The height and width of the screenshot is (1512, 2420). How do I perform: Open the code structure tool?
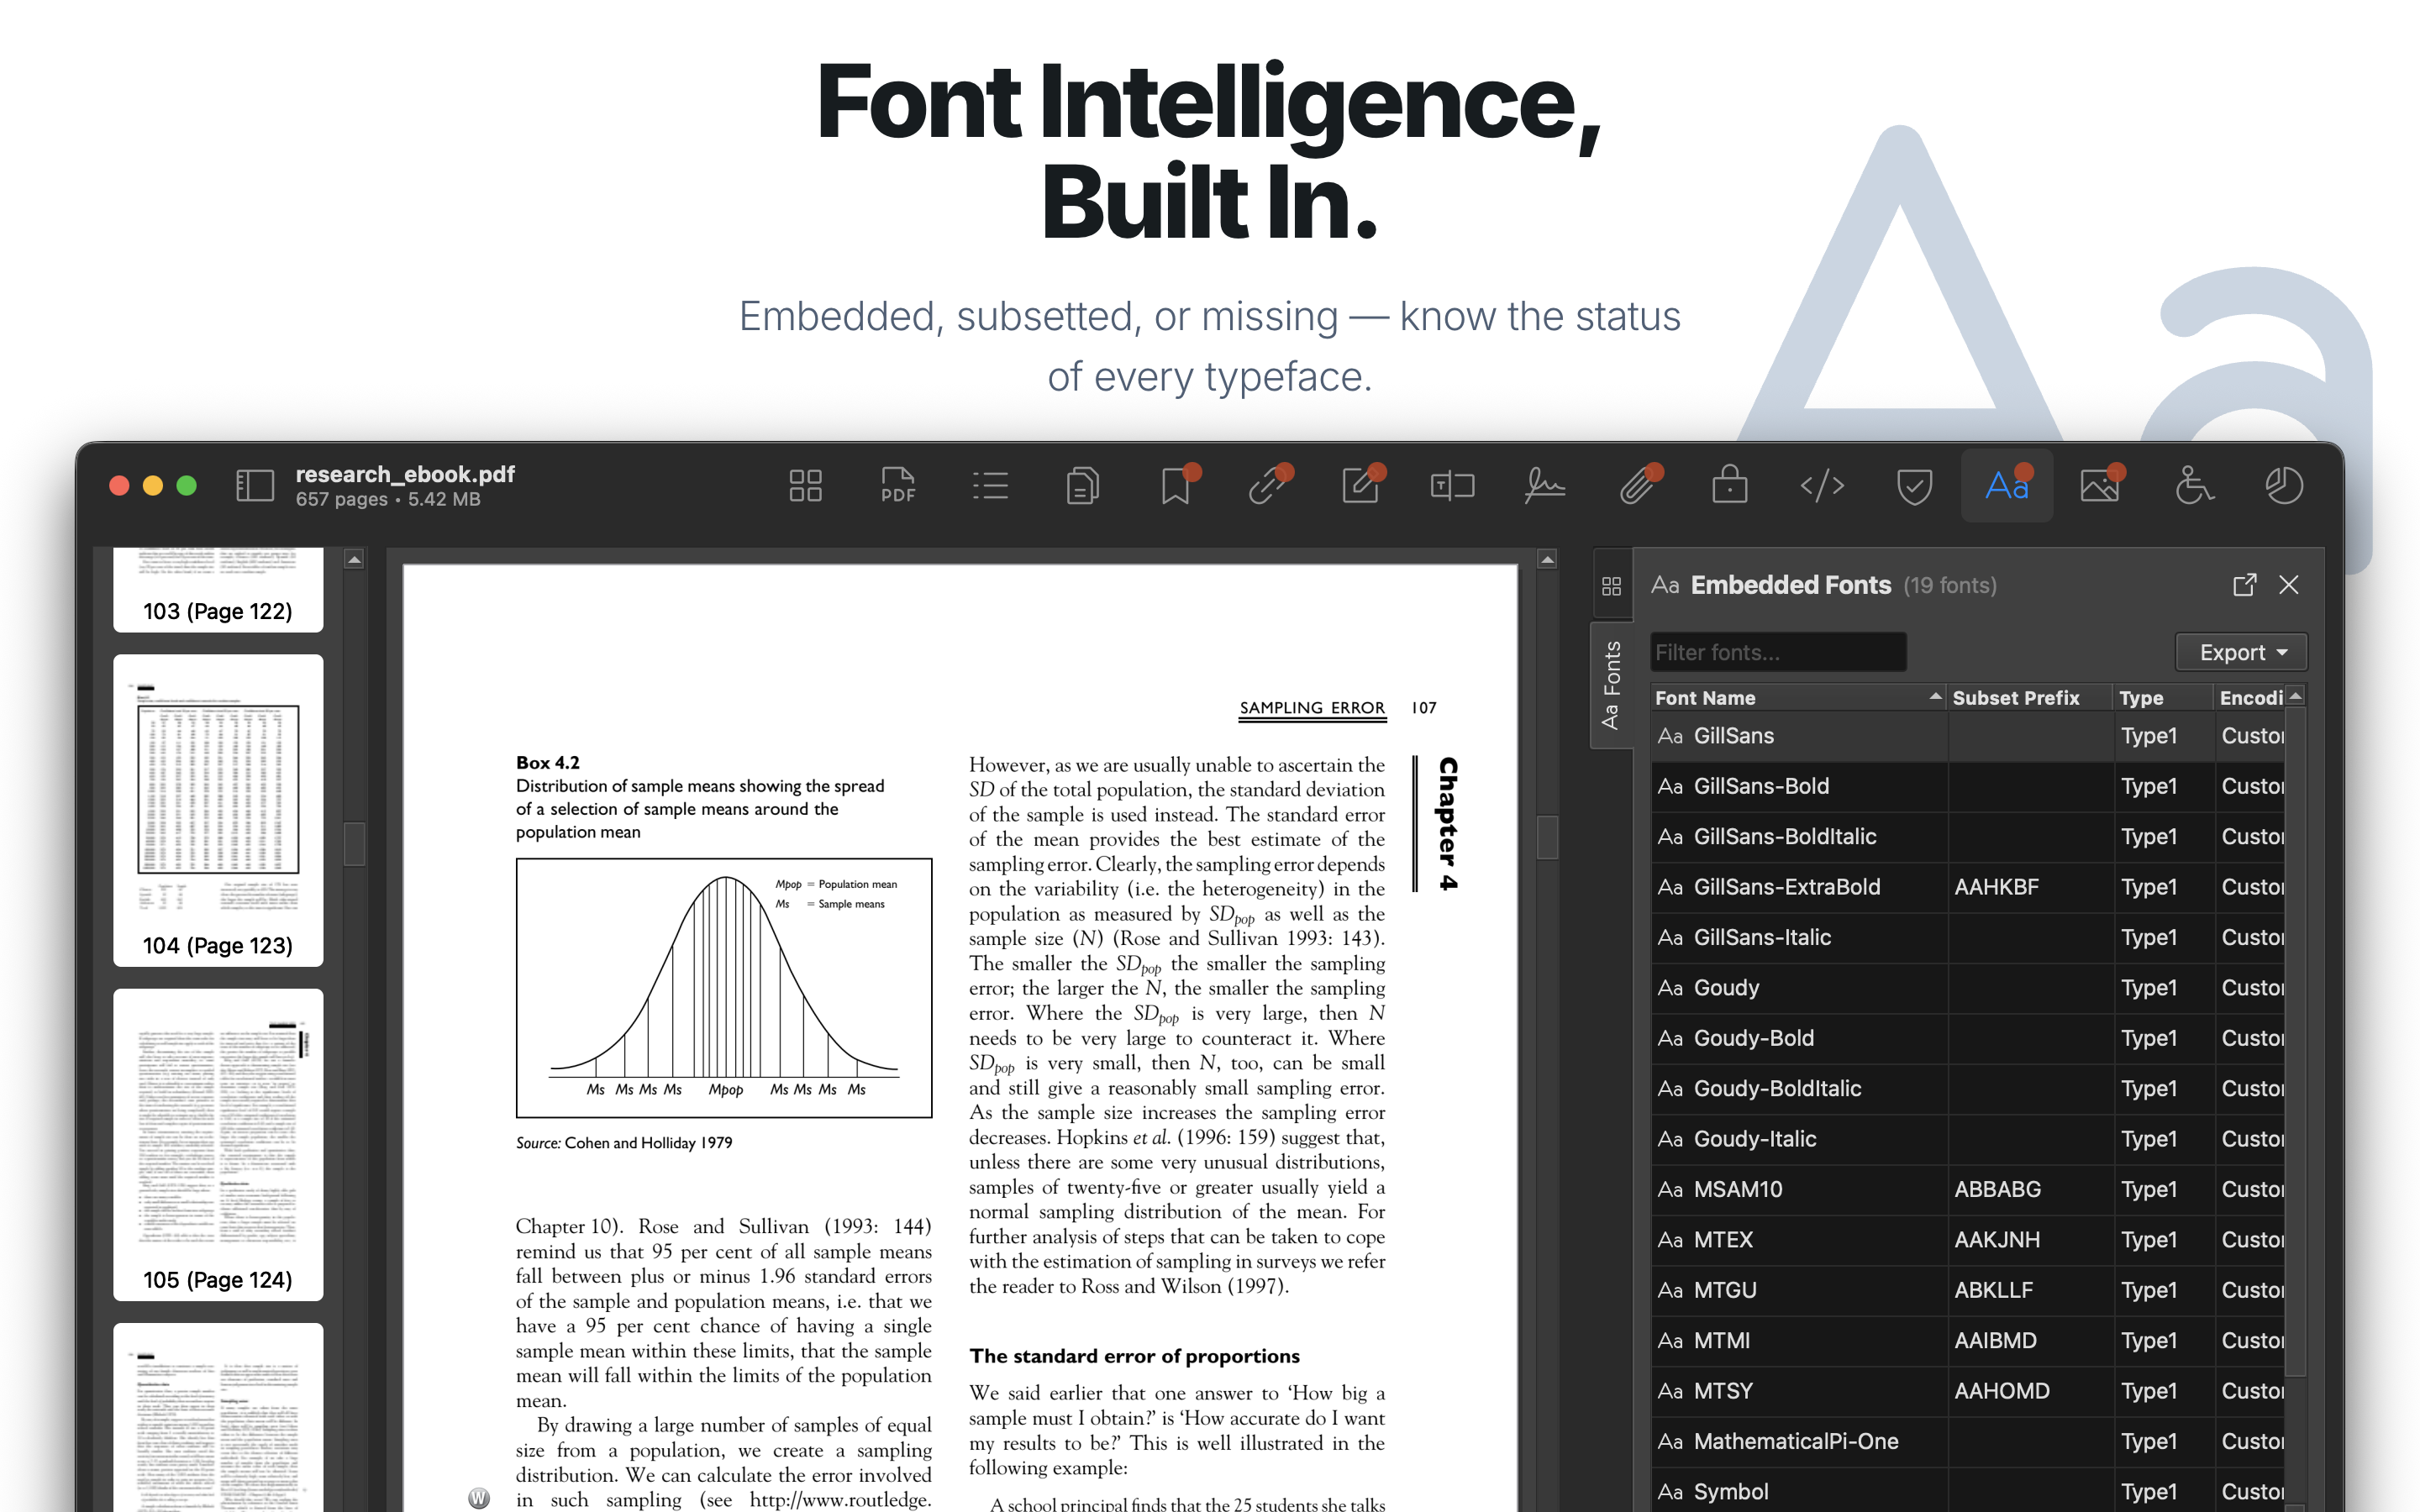(1822, 486)
